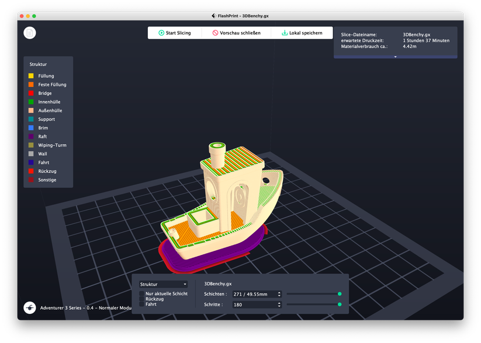Open the Struktur dropdown menu
The width and height of the screenshot is (481, 343).
pyautogui.click(x=163, y=284)
